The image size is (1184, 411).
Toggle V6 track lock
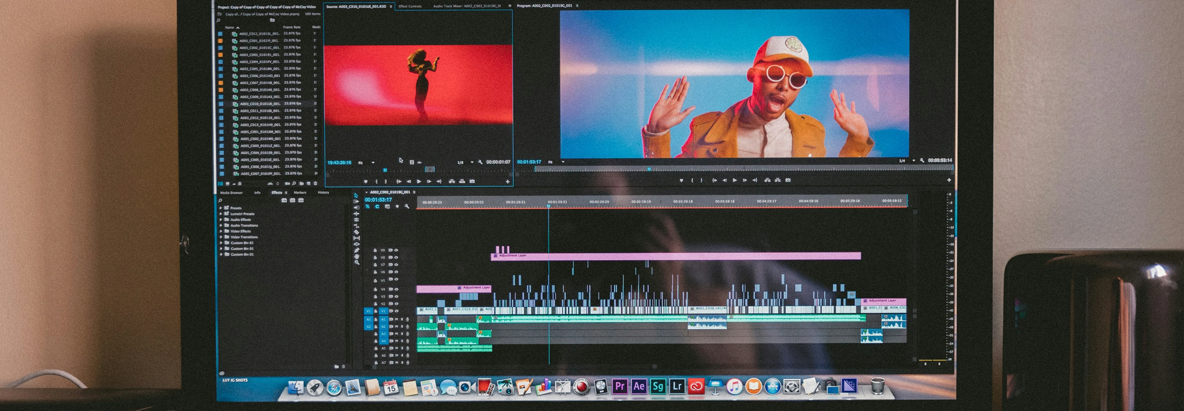[x=375, y=272]
